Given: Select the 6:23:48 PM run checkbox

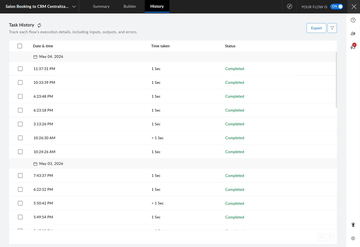Looking at the screenshot, I should pyautogui.click(x=20, y=97).
